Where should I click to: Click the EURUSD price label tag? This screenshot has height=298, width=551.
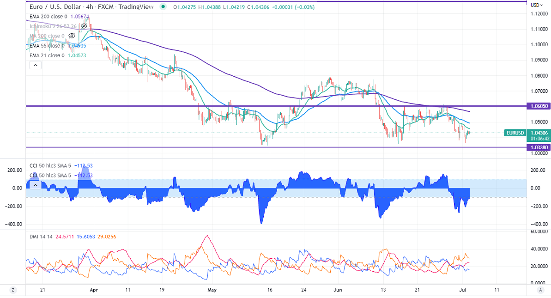coord(515,133)
